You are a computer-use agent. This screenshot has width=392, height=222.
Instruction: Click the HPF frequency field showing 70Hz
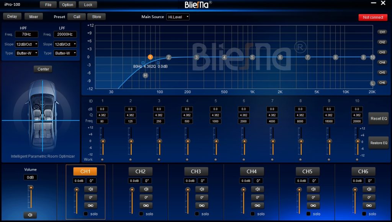[x=26, y=34]
